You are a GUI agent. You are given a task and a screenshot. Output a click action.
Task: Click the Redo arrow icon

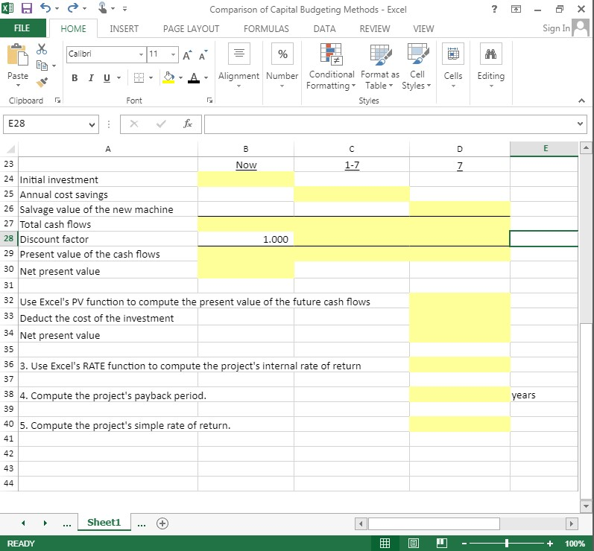[73, 7]
